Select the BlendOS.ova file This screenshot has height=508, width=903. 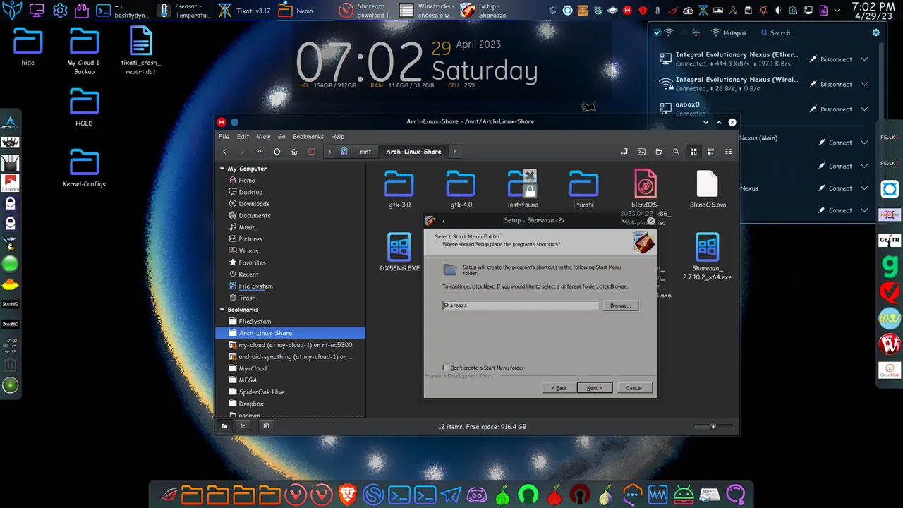pyautogui.click(x=708, y=188)
